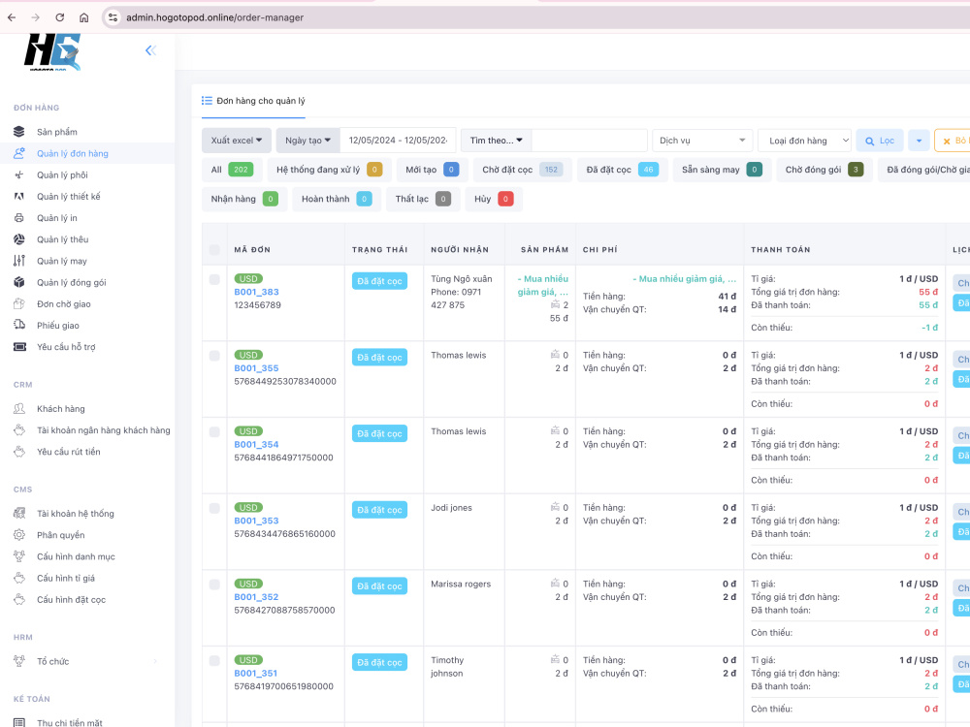
Task: Select the Đã đặt cọc 46 tab
Action: click(x=623, y=170)
